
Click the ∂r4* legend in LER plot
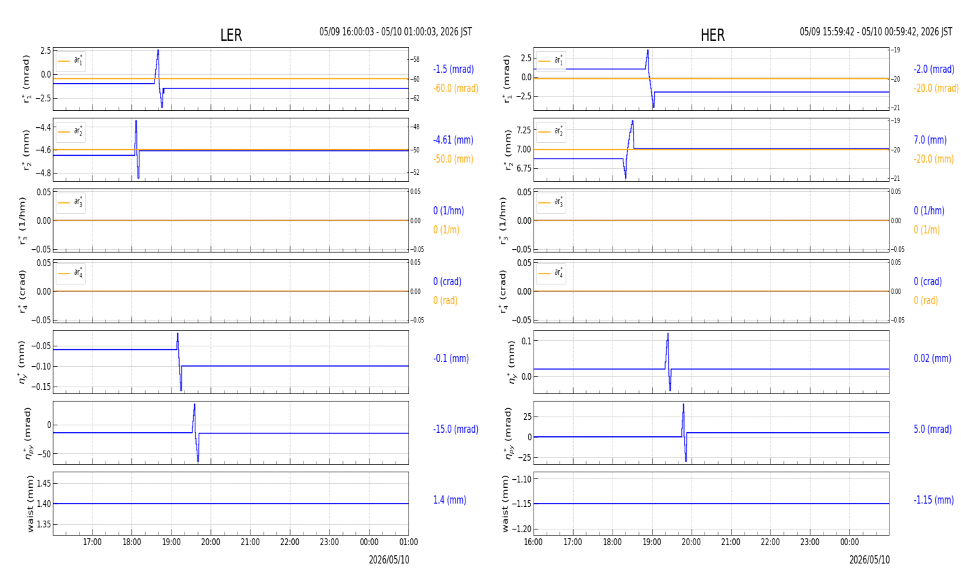71,274
